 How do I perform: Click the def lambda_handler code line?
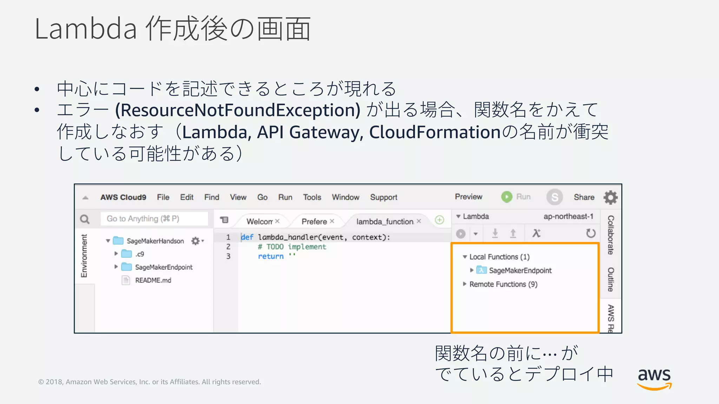tap(315, 237)
